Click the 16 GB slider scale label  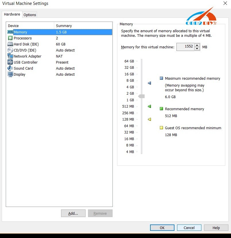pyautogui.click(x=129, y=74)
